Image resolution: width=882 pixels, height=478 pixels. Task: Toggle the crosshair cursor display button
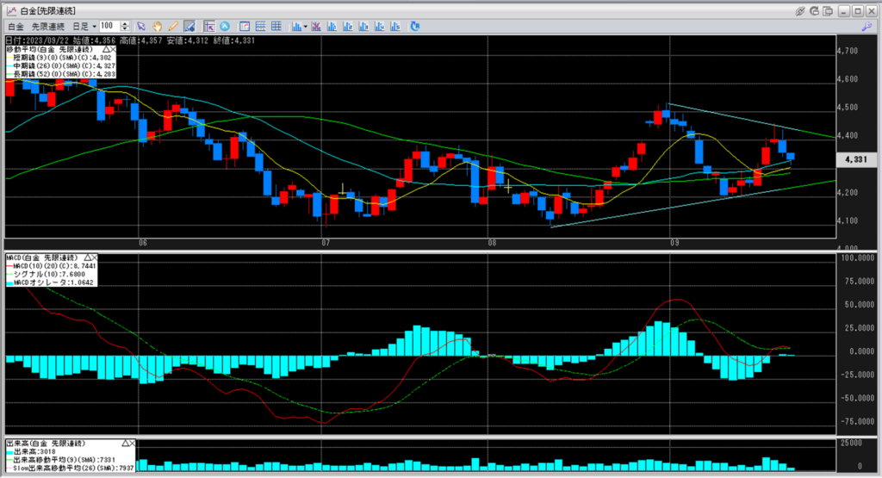[209, 27]
